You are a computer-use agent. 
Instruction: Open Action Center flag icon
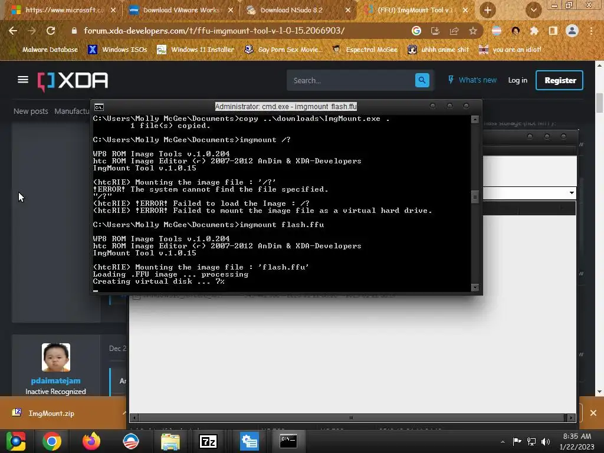click(x=517, y=441)
